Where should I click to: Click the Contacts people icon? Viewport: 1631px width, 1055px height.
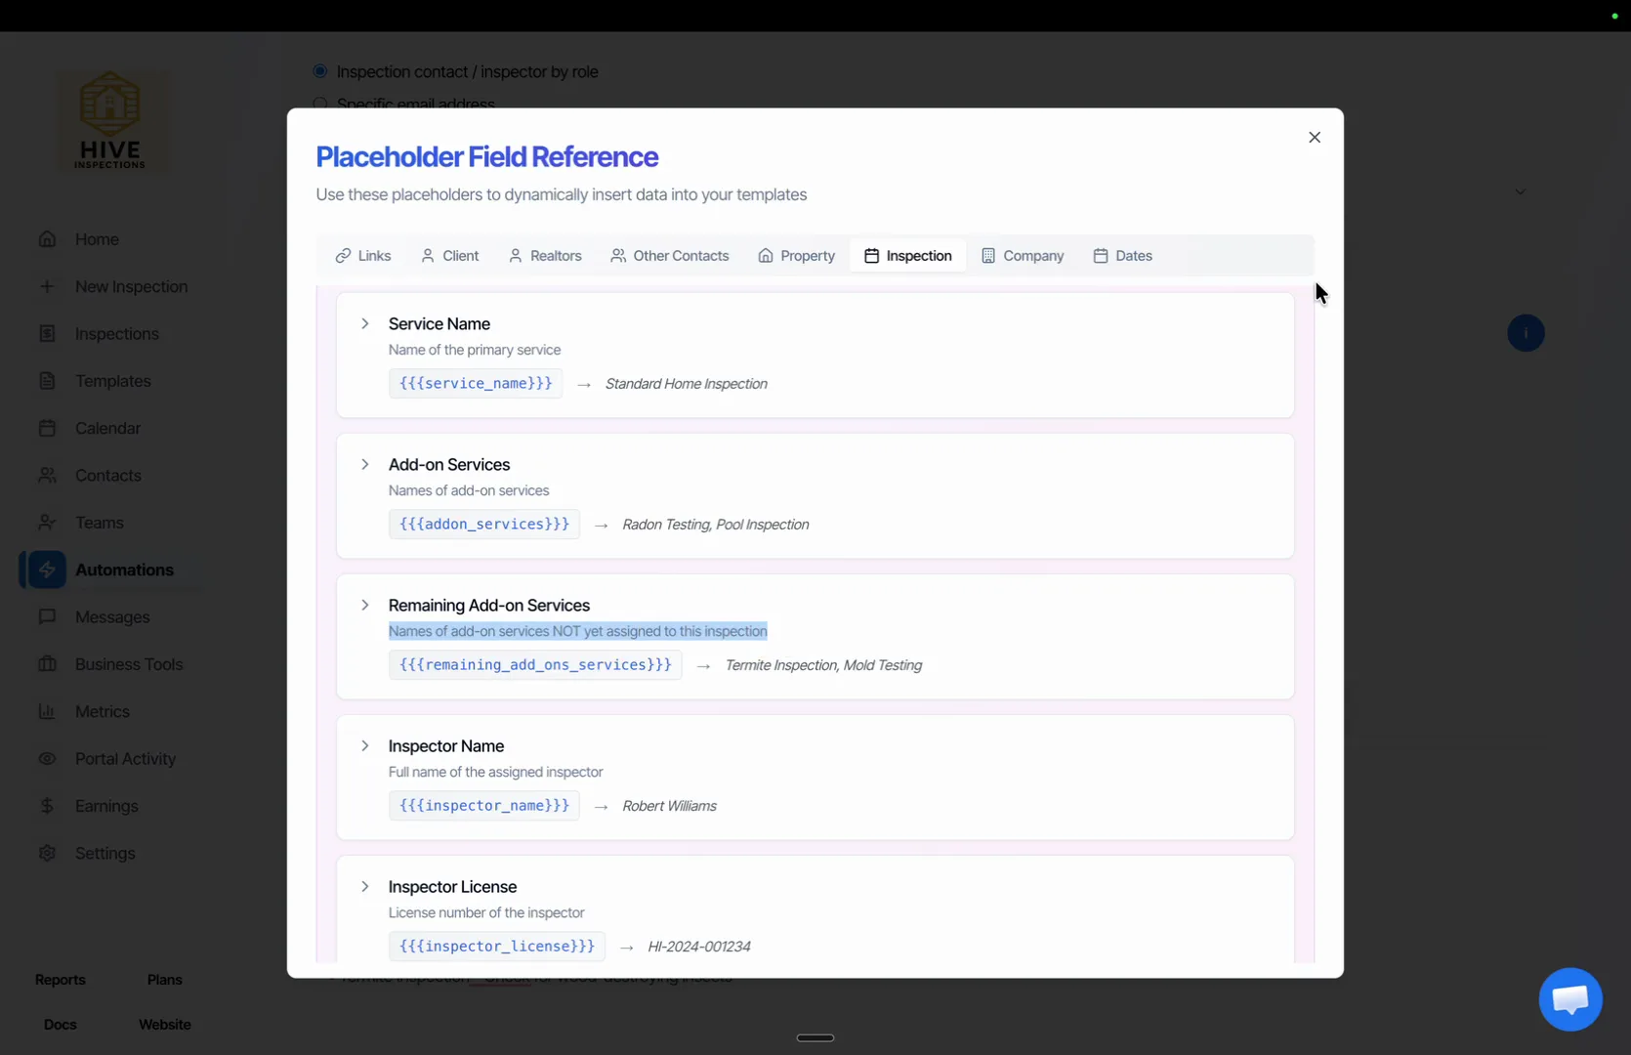(47, 476)
